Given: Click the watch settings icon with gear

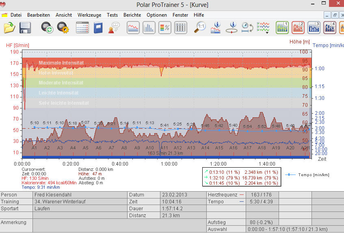Looking at the screenshot, I should (x=63, y=28).
